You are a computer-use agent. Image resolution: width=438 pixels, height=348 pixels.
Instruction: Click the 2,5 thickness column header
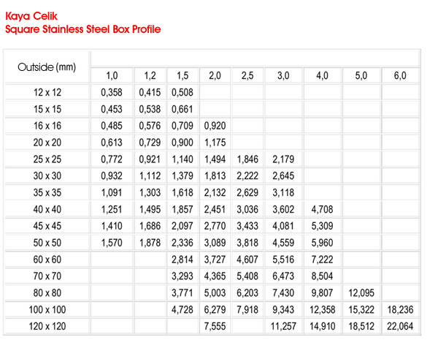pyautogui.click(x=247, y=76)
